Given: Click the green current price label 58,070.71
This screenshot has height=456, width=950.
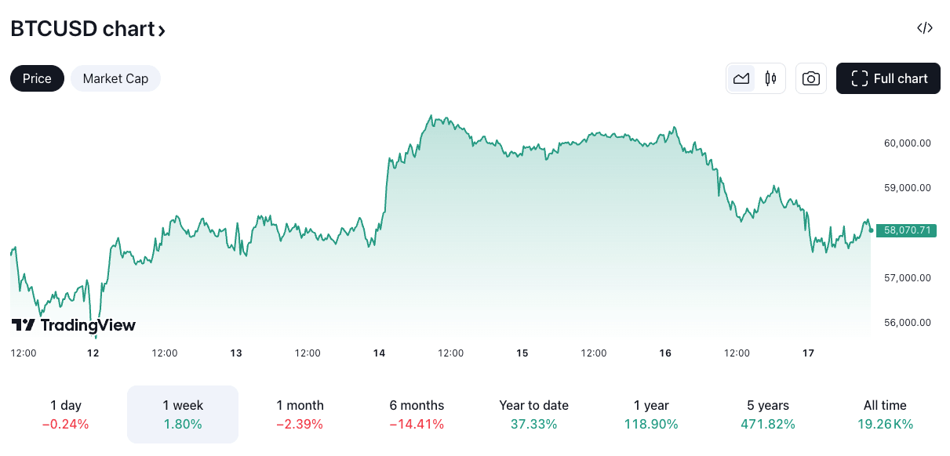Looking at the screenshot, I should point(906,230).
